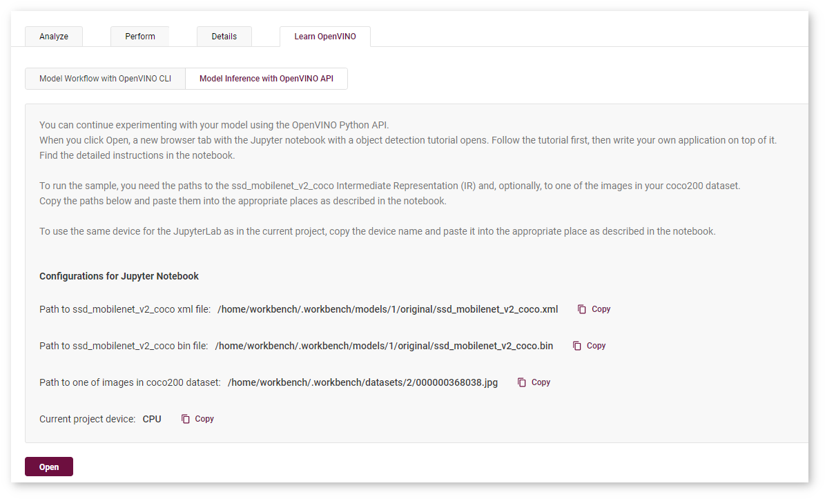825x499 pixels.
Task: Click the 'Path to ssd_mobilenet_v2_coco bin file:' label
Action: click(124, 346)
